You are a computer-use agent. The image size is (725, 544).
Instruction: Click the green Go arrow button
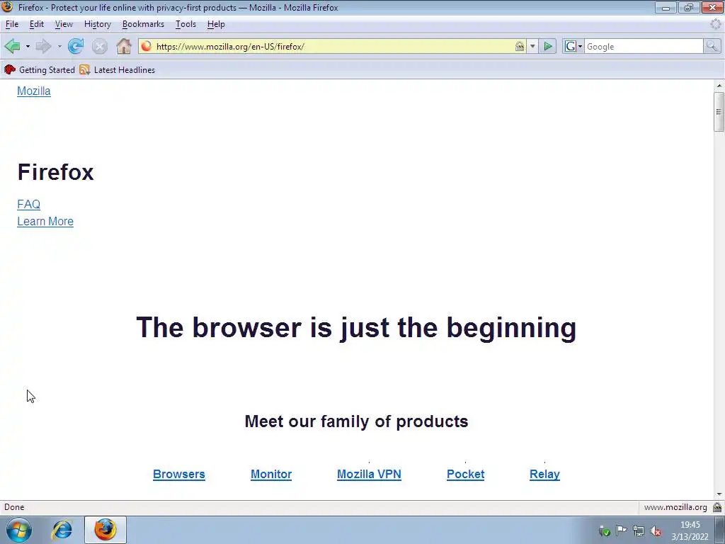(548, 46)
